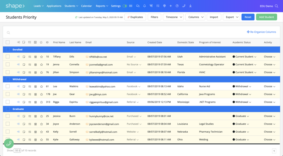283x156 pixels.
Task: Open Academic Status dropdown for Kelly Sorrell
Action: tap(241, 132)
